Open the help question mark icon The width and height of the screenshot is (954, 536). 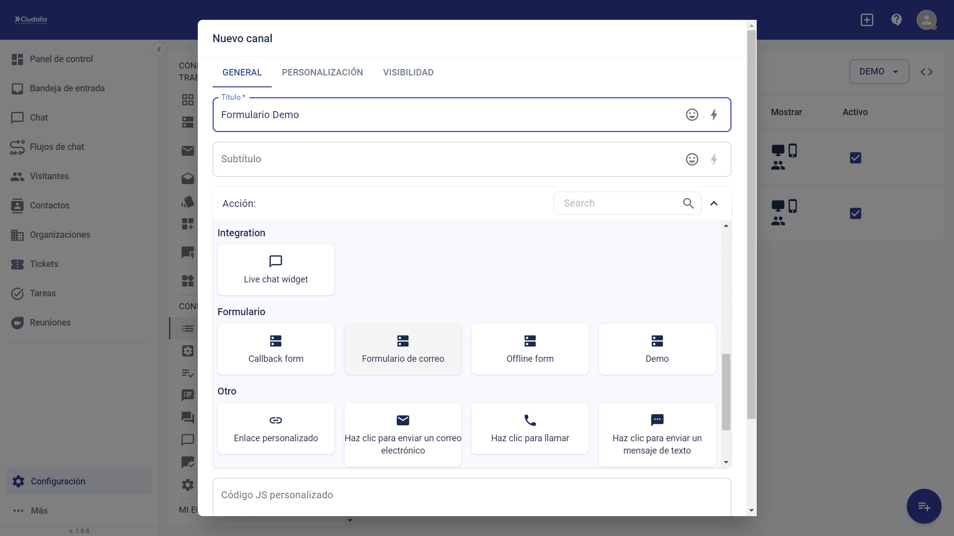[896, 20]
